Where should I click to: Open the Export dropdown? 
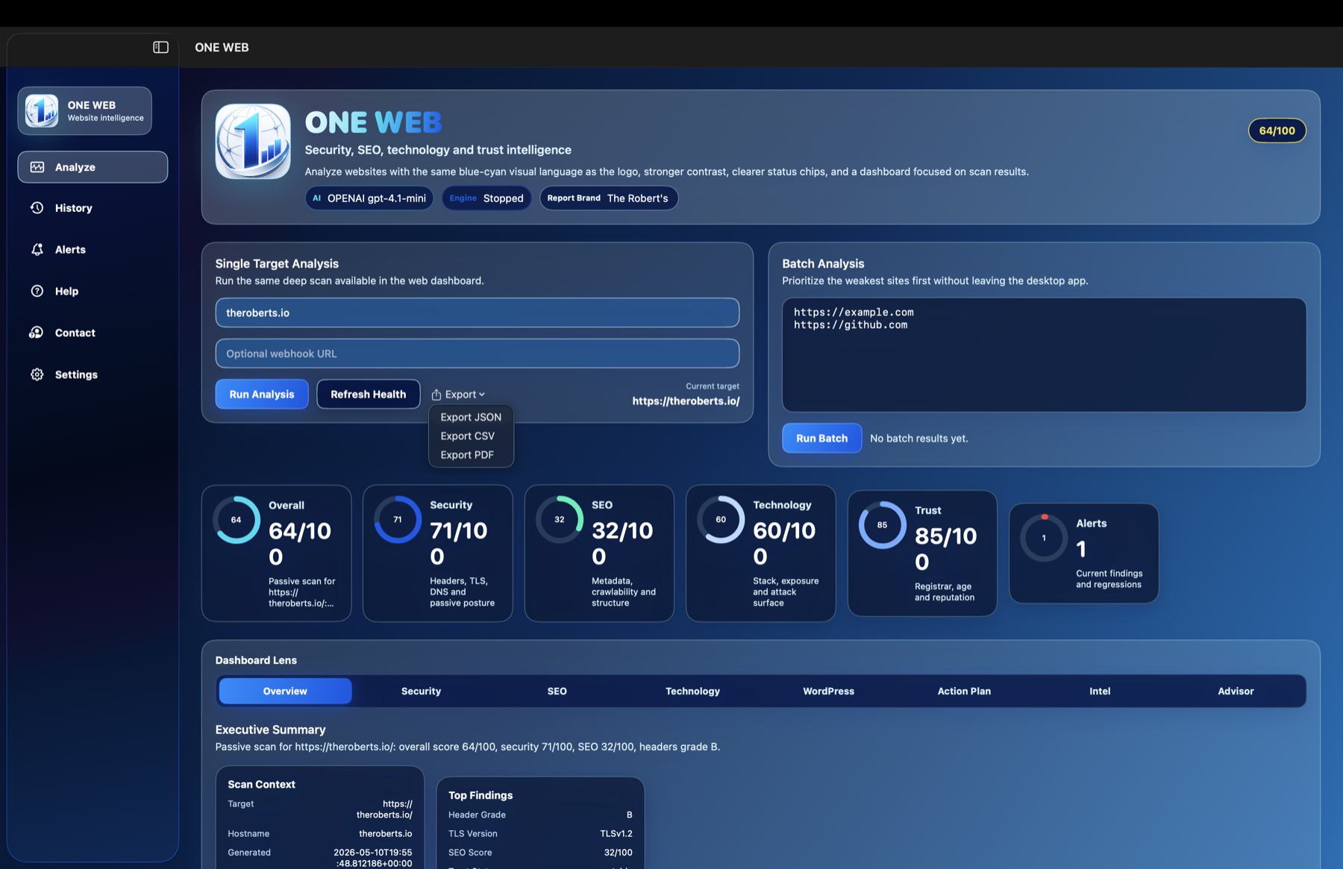pyautogui.click(x=458, y=394)
